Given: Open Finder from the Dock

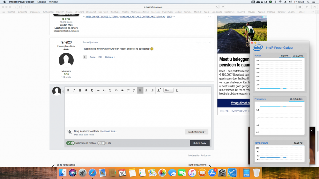Looking at the screenshot, I should [63, 173].
